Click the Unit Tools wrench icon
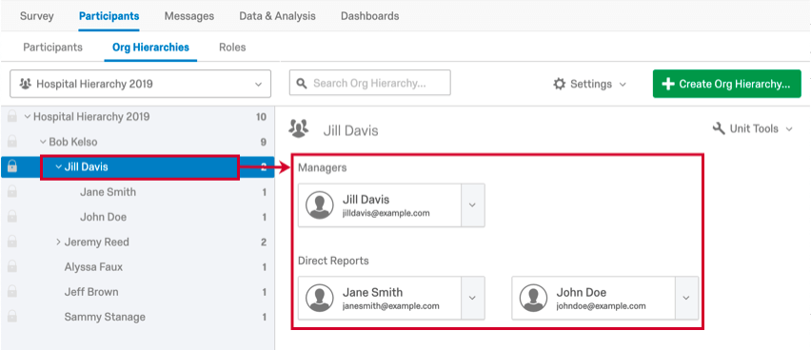The width and height of the screenshot is (811, 350). point(719,128)
